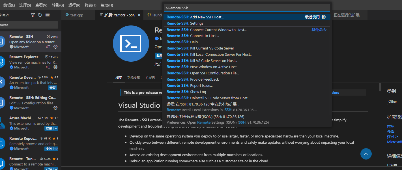
Task: Open manage gear for Remote - SSH: Editing Config
Action: 55,108
